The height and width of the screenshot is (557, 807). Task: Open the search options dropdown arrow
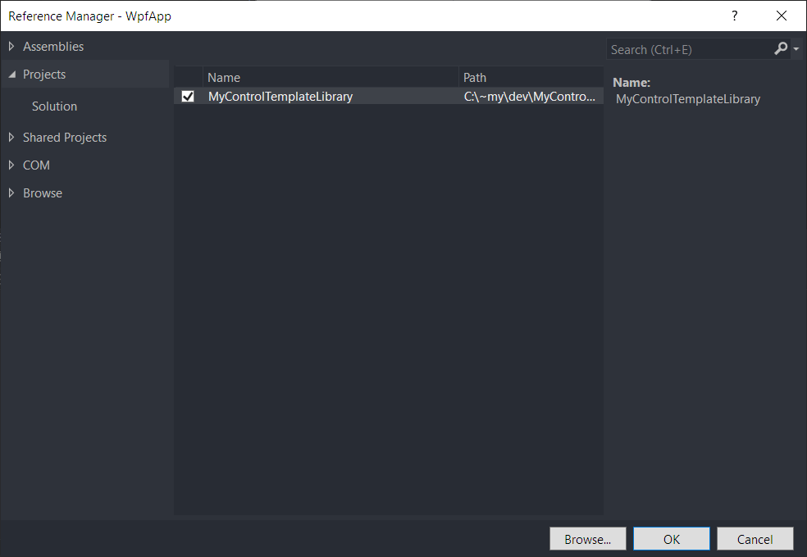(x=796, y=50)
